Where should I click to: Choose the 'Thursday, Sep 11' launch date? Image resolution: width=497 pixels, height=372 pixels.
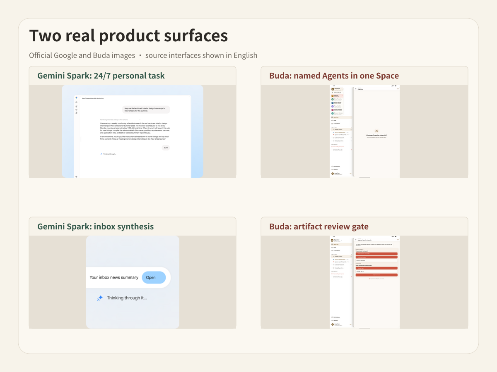[x=376, y=272]
